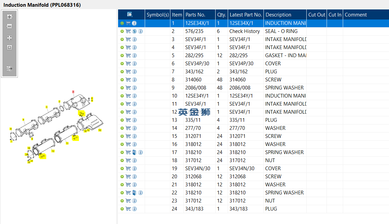Show info for item 1 (12SE34X/1)
The height and width of the screenshot is (224, 389).
[x=134, y=23]
